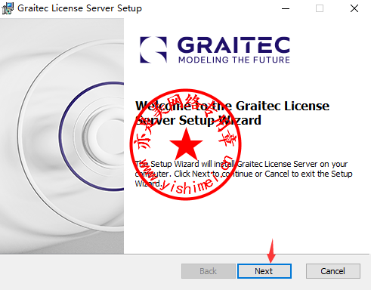The height and width of the screenshot is (290, 371).
Task: Click the Graitec logo emblem
Action: (153, 50)
